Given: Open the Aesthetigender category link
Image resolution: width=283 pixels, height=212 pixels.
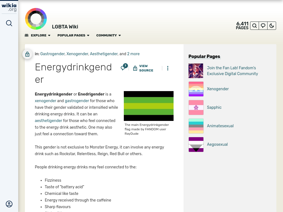Looking at the screenshot, I should pos(104,54).
